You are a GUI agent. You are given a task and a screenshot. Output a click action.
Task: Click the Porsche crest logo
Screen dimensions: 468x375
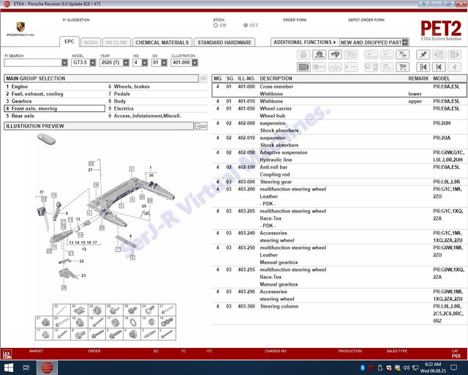(x=20, y=27)
